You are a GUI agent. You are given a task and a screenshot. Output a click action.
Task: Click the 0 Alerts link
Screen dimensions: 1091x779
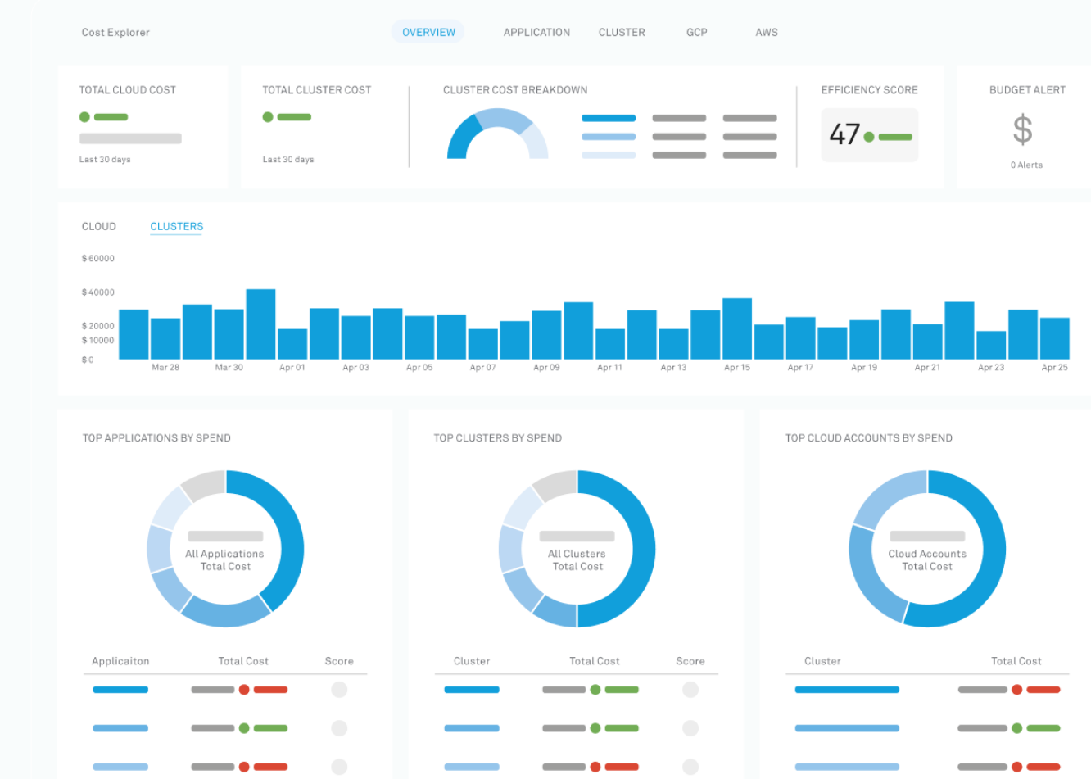(x=1026, y=165)
